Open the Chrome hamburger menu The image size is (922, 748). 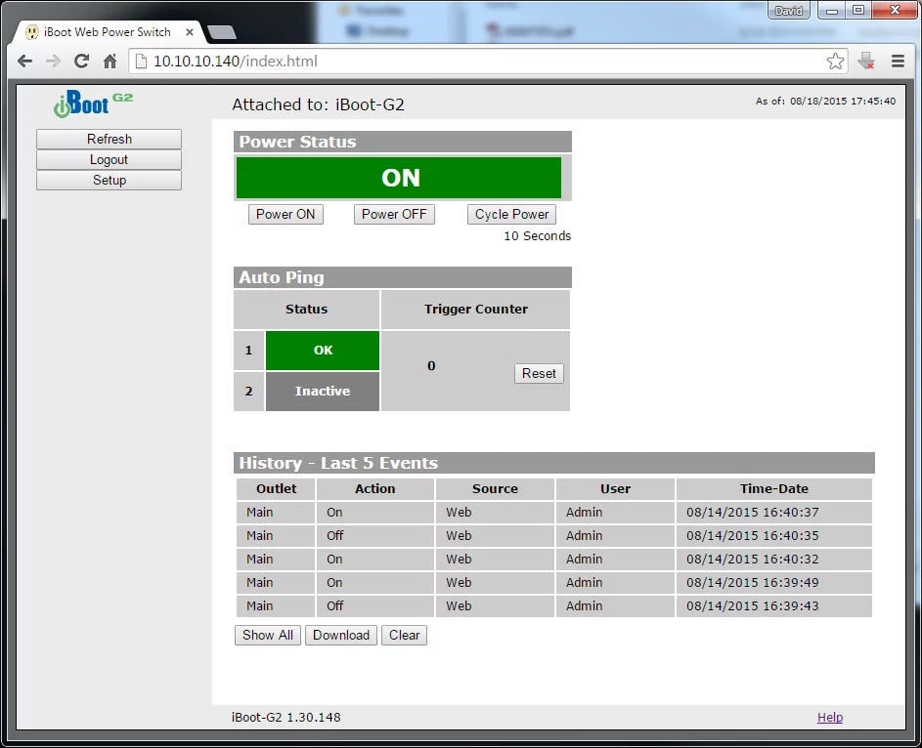[898, 62]
